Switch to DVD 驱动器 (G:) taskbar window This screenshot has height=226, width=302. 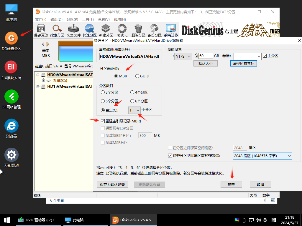39,220
